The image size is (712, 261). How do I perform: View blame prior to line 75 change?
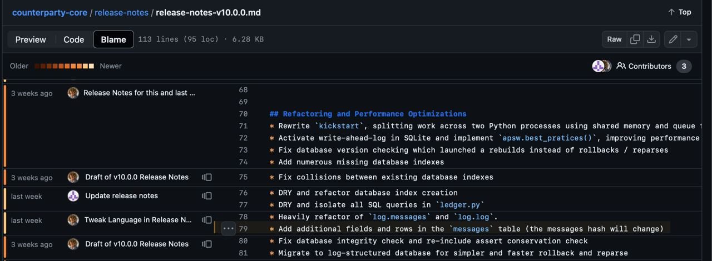[207, 178]
